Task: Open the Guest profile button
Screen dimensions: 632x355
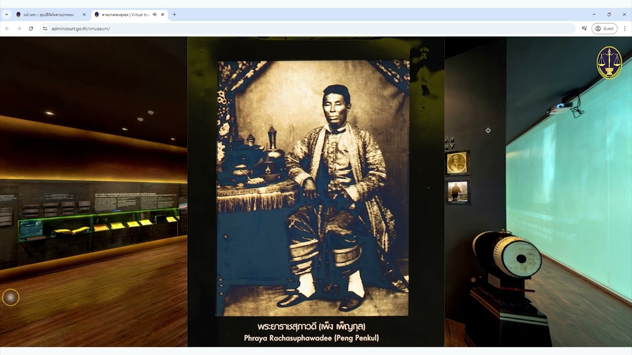Action: tap(604, 29)
